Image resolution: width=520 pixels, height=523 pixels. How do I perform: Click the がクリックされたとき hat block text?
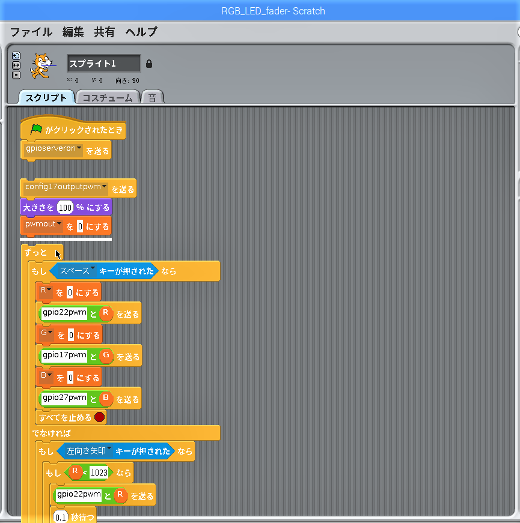click(84, 130)
